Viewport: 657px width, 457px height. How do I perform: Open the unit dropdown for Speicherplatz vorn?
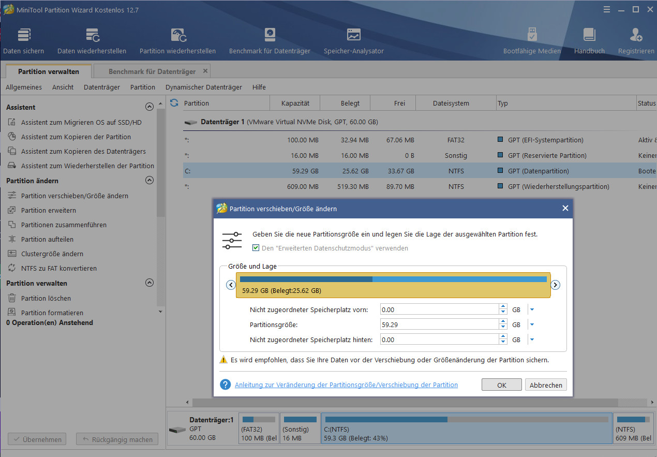532,309
